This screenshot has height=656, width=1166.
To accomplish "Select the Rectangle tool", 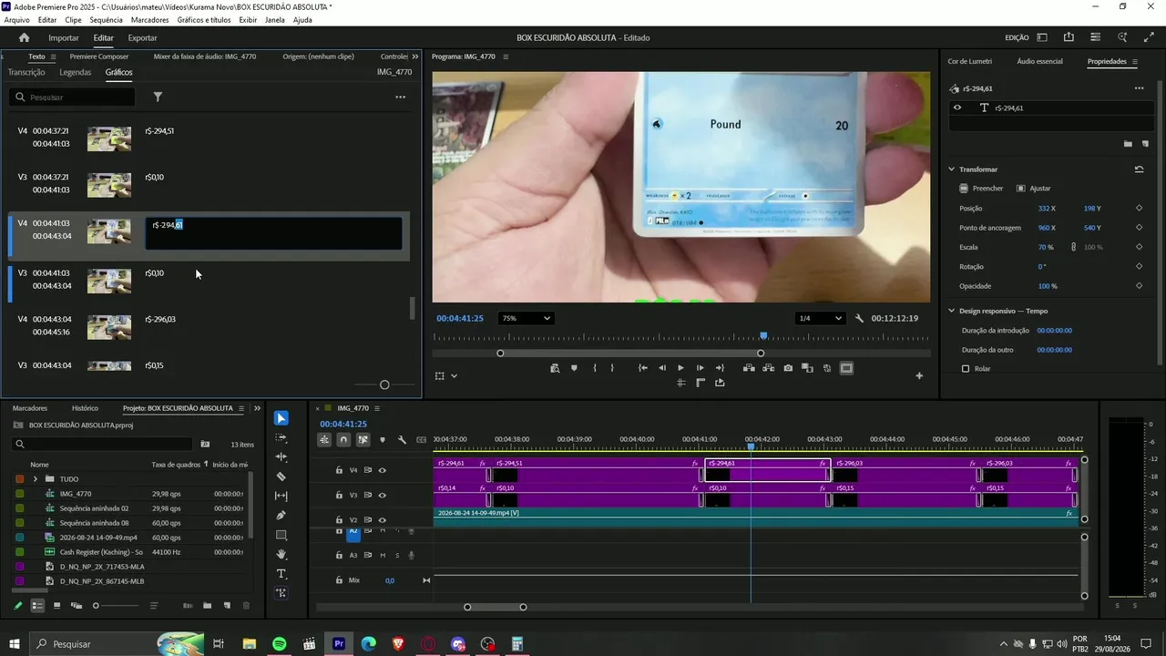I will [x=281, y=535].
